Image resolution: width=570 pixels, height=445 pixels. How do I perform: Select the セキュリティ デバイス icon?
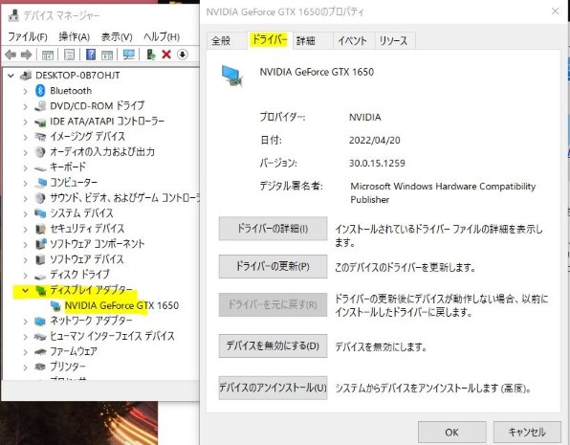[x=40, y=229]
